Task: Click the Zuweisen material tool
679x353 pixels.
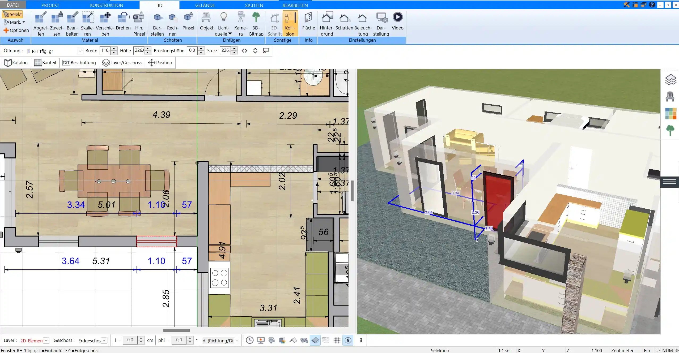Action: pyautogui.click(x=57, y=24)
